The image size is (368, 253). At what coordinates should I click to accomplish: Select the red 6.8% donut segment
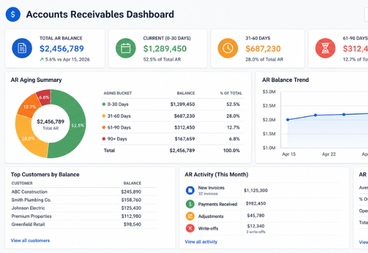pos(44,97)
